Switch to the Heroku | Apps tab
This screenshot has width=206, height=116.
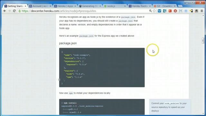[65, 6]
